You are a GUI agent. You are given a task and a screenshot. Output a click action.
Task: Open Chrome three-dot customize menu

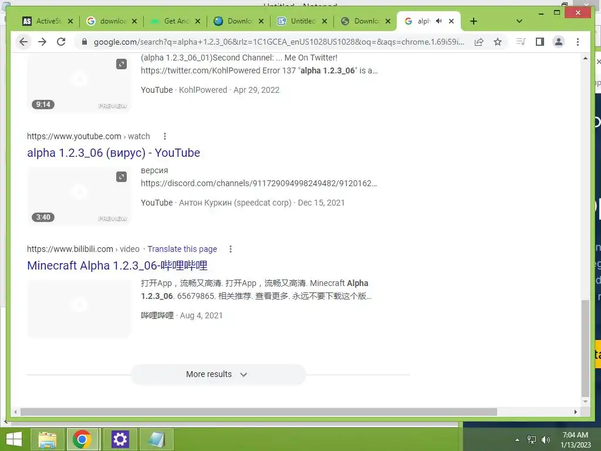tap(578, 42)
